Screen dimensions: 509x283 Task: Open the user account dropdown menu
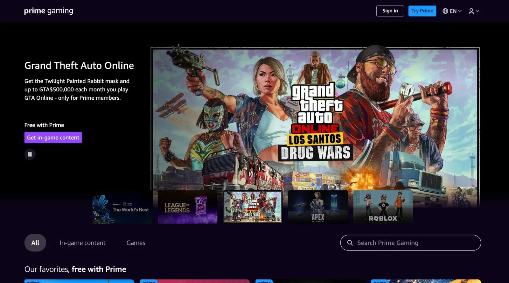click(474, 11)
